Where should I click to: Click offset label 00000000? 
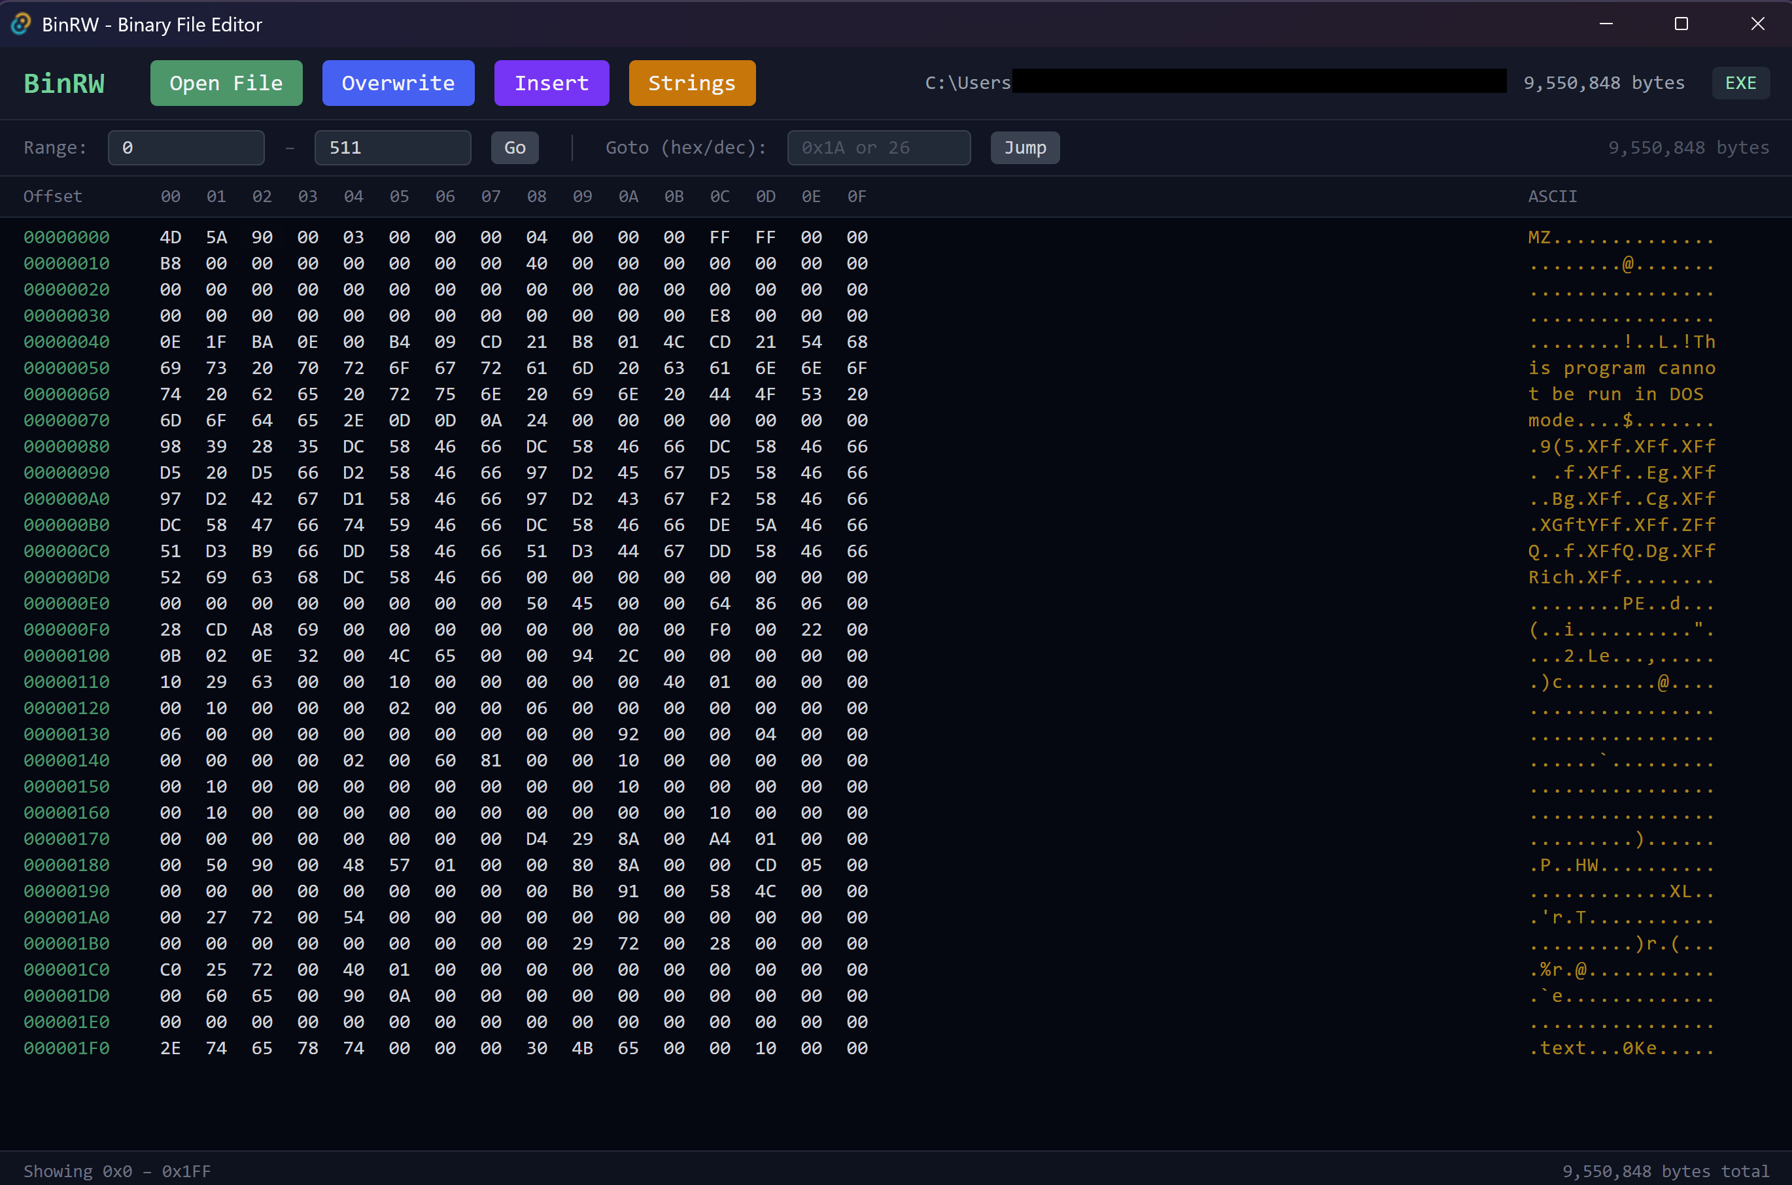point(66,237)
